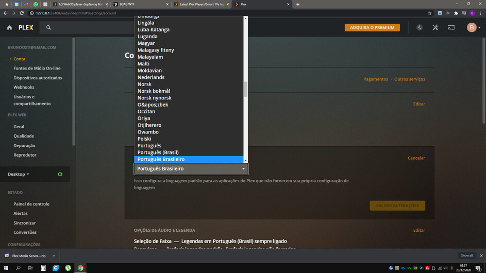Open Dispositivos autorizados settings
Image resolution: width=486 pixels, height=273 pixels.
(x=38, y=78)
